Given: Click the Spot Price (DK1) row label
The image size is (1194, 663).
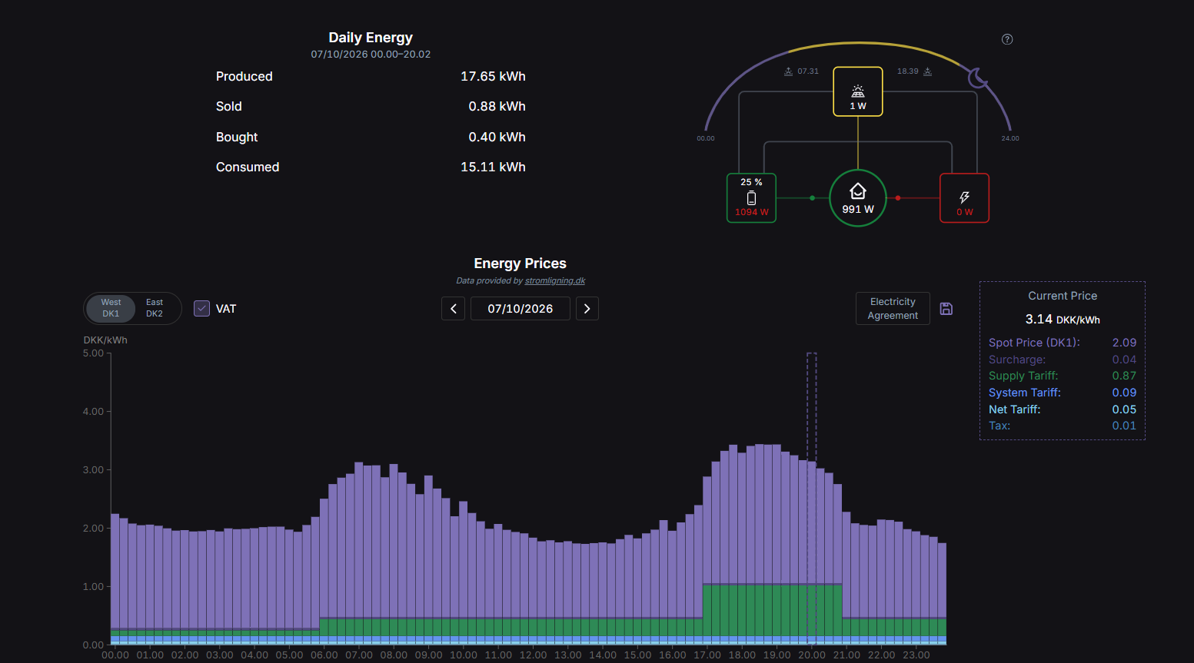Looking at the screenshot, I should [x=1034, y=343].
